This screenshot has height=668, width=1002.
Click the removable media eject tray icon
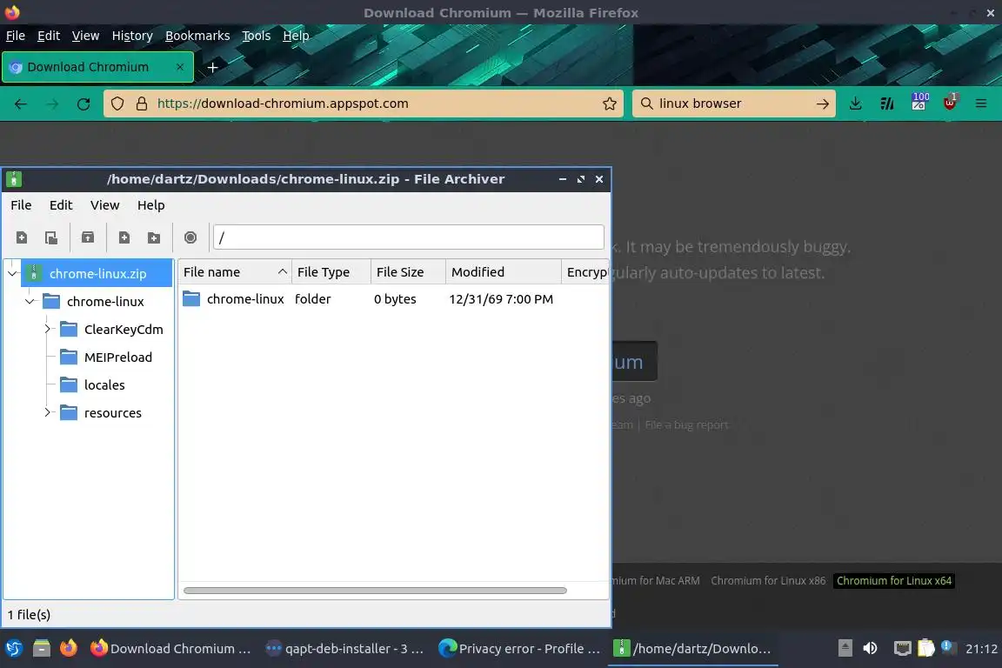point(845,648)
